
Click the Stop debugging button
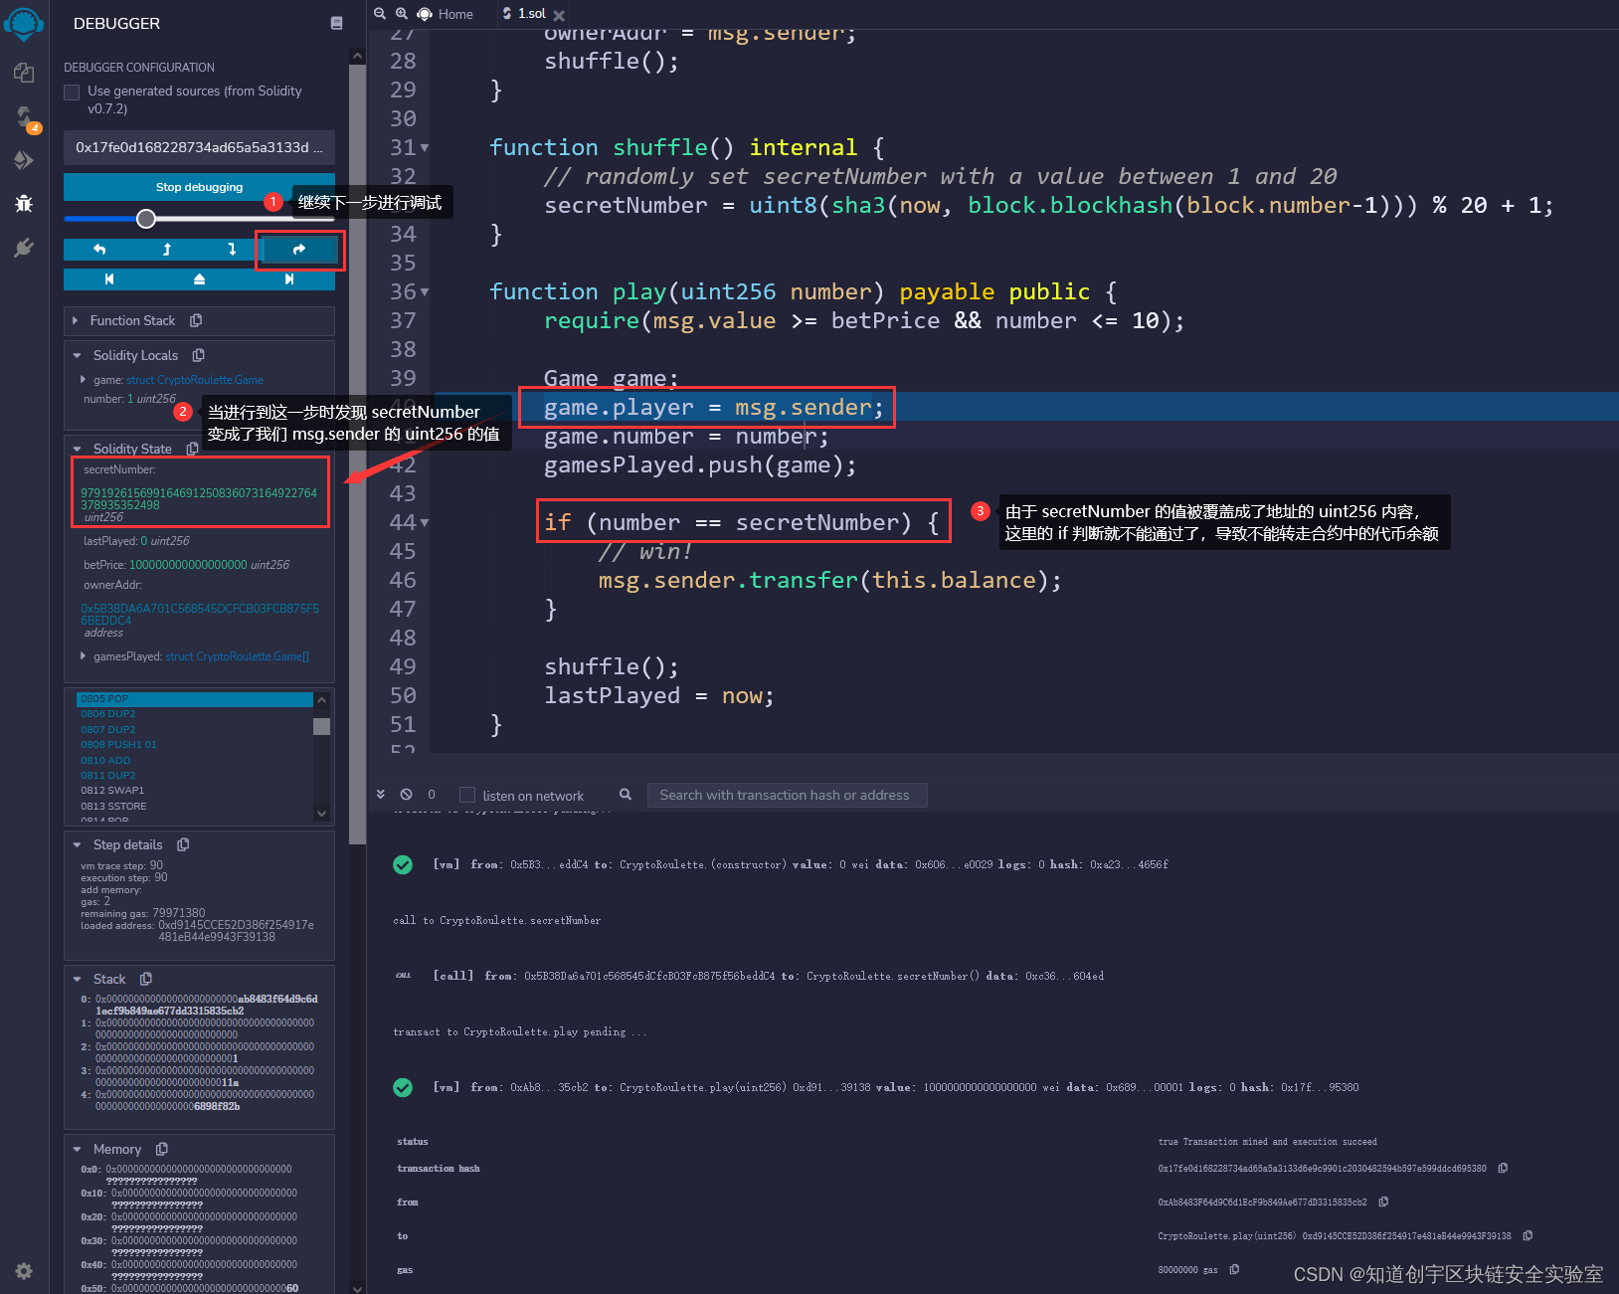click(199, 187)
